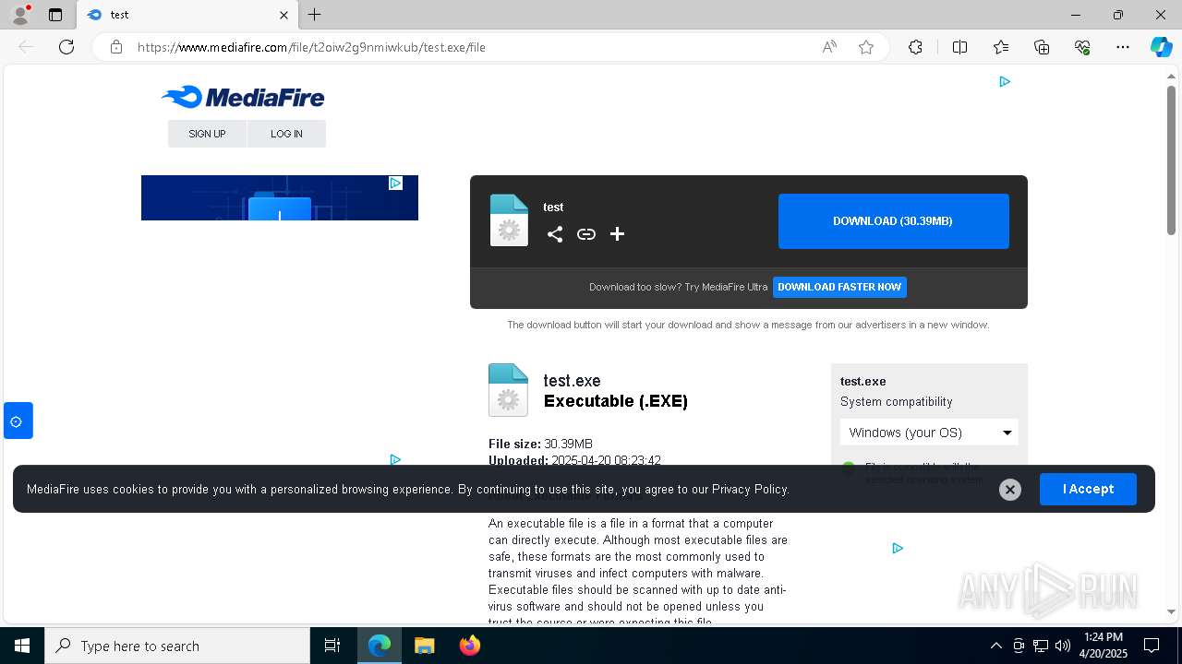The height and width of the screenshot is (664, 1182).
Task: Close the test tab
Action: tap(283, 15)
